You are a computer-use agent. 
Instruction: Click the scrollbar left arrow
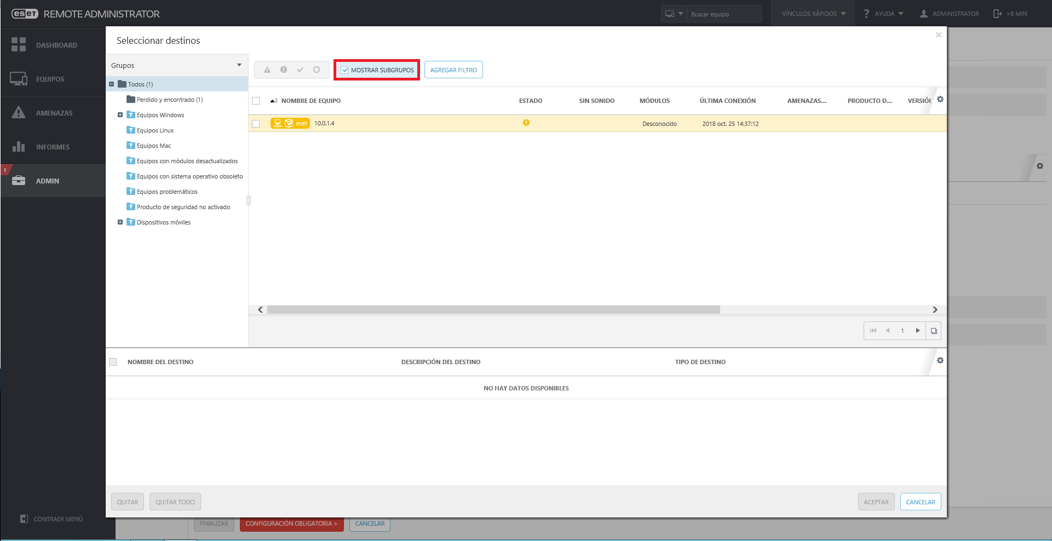tap(261, 310)
